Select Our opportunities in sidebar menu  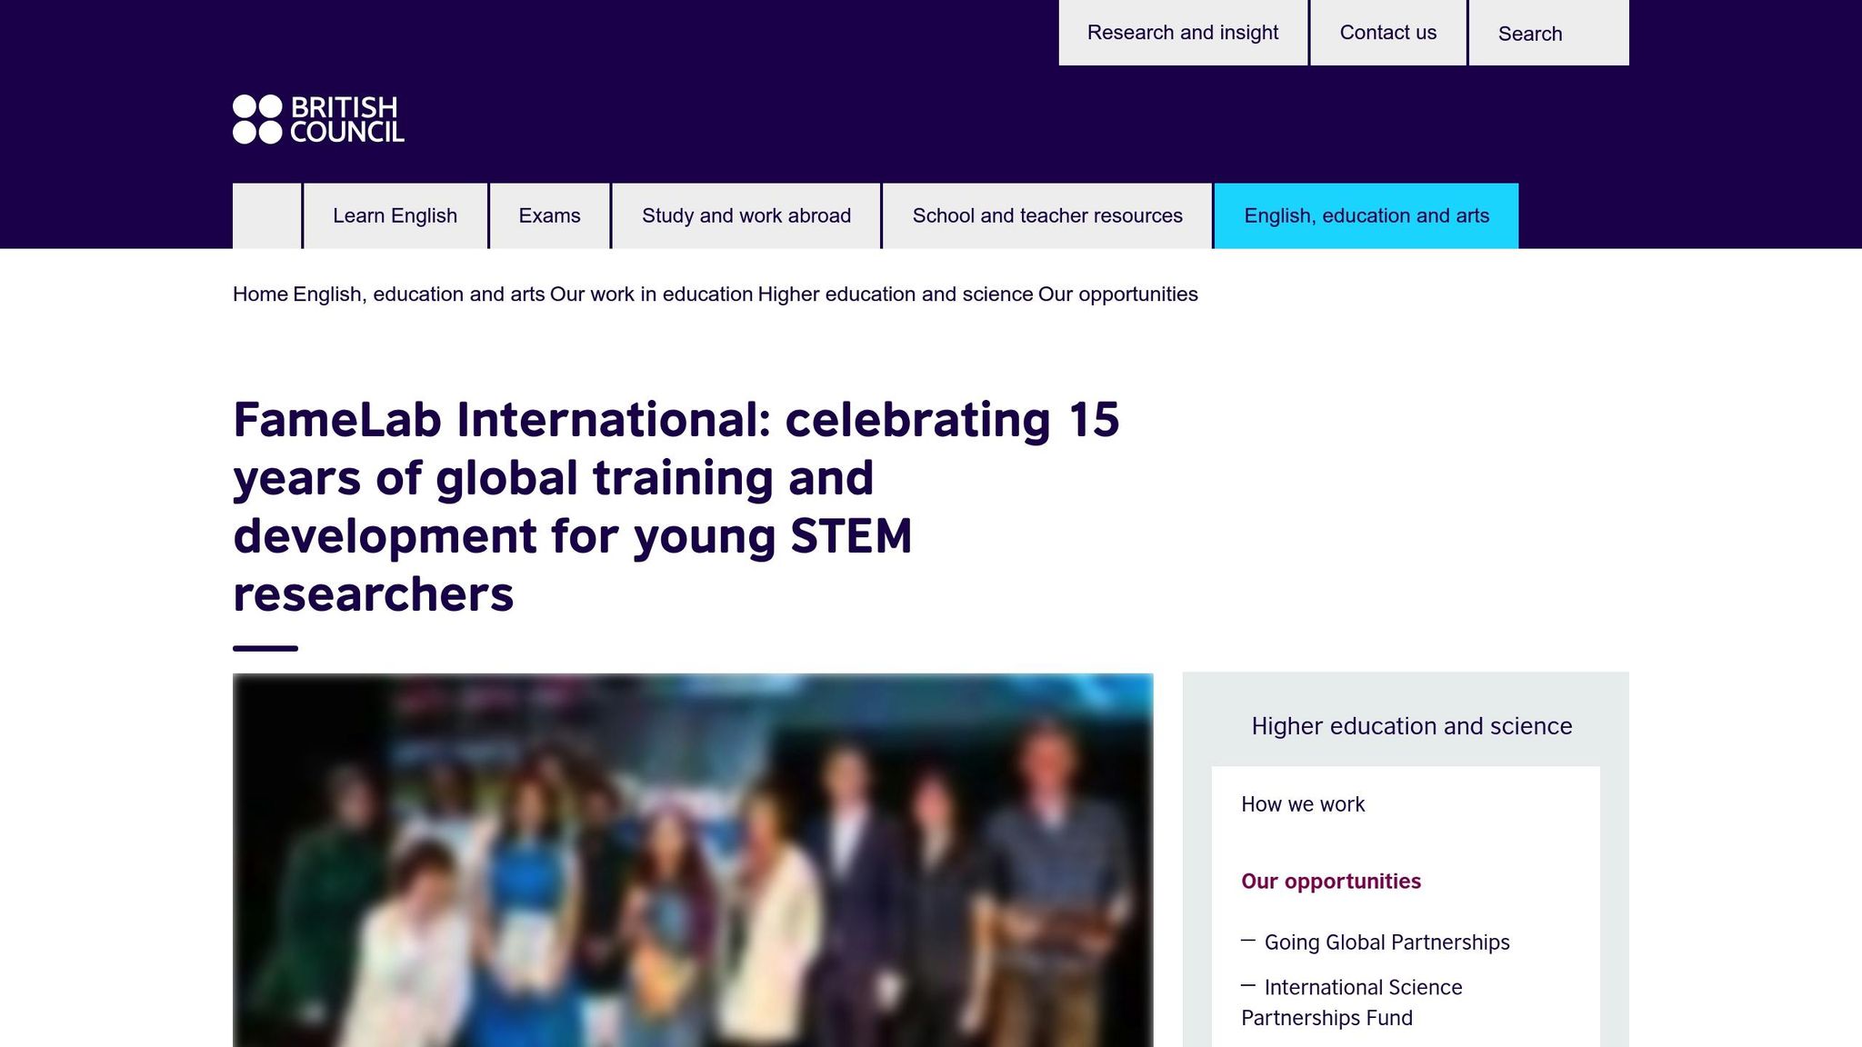(x=1331, y=882)
